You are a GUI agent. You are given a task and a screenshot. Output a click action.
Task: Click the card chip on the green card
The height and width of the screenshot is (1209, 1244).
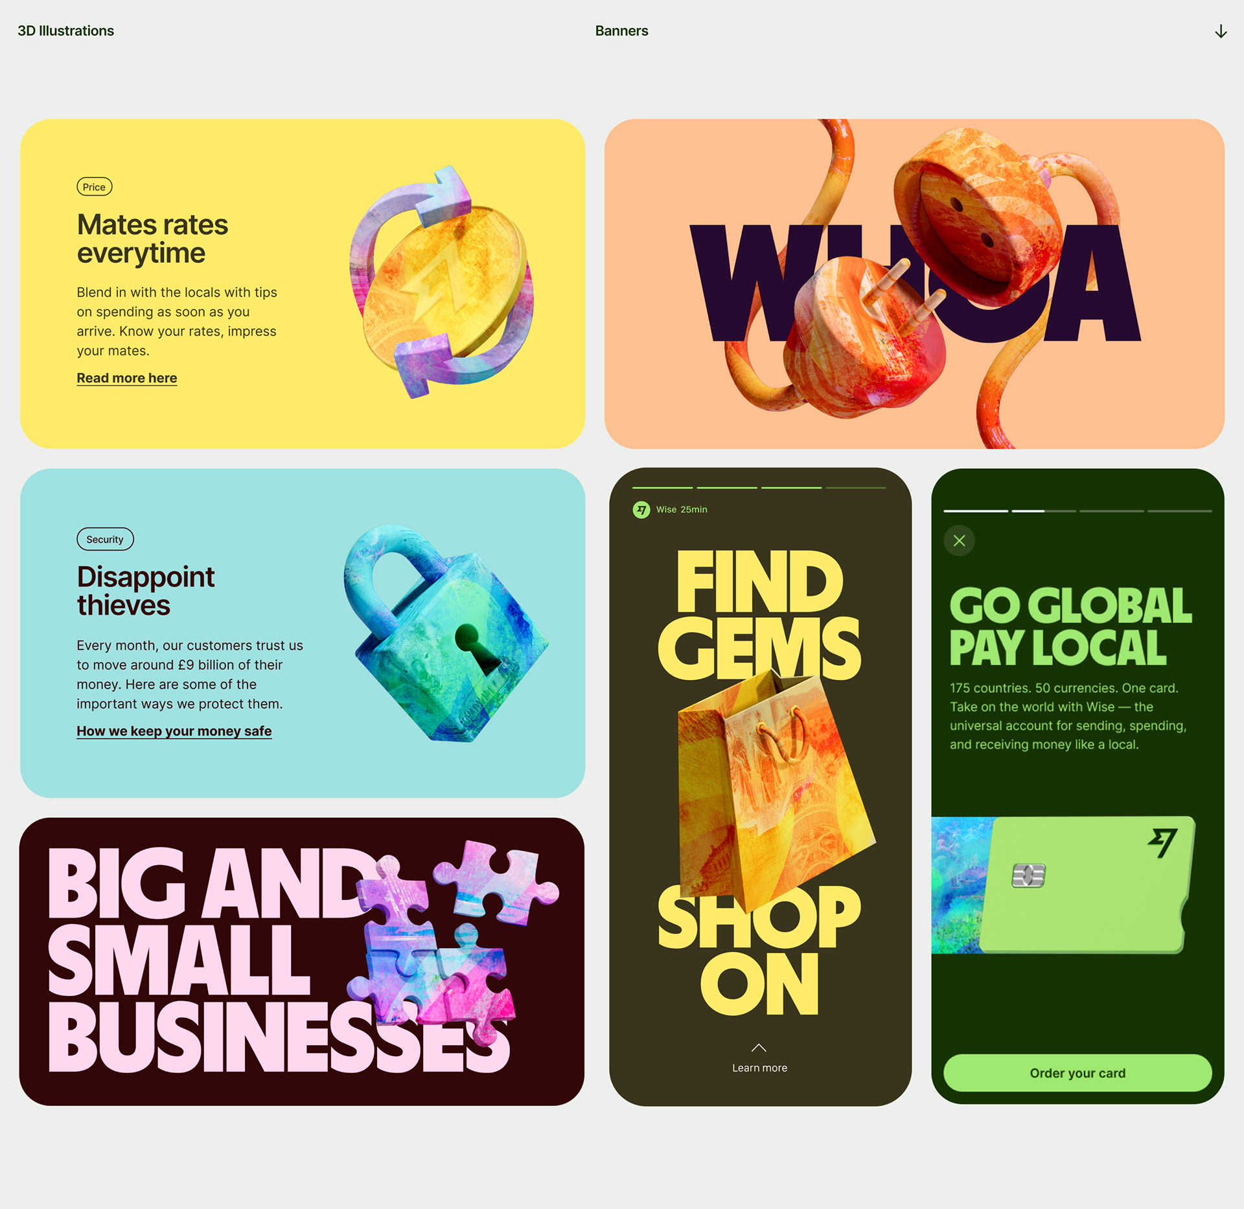click(1028, 876)
